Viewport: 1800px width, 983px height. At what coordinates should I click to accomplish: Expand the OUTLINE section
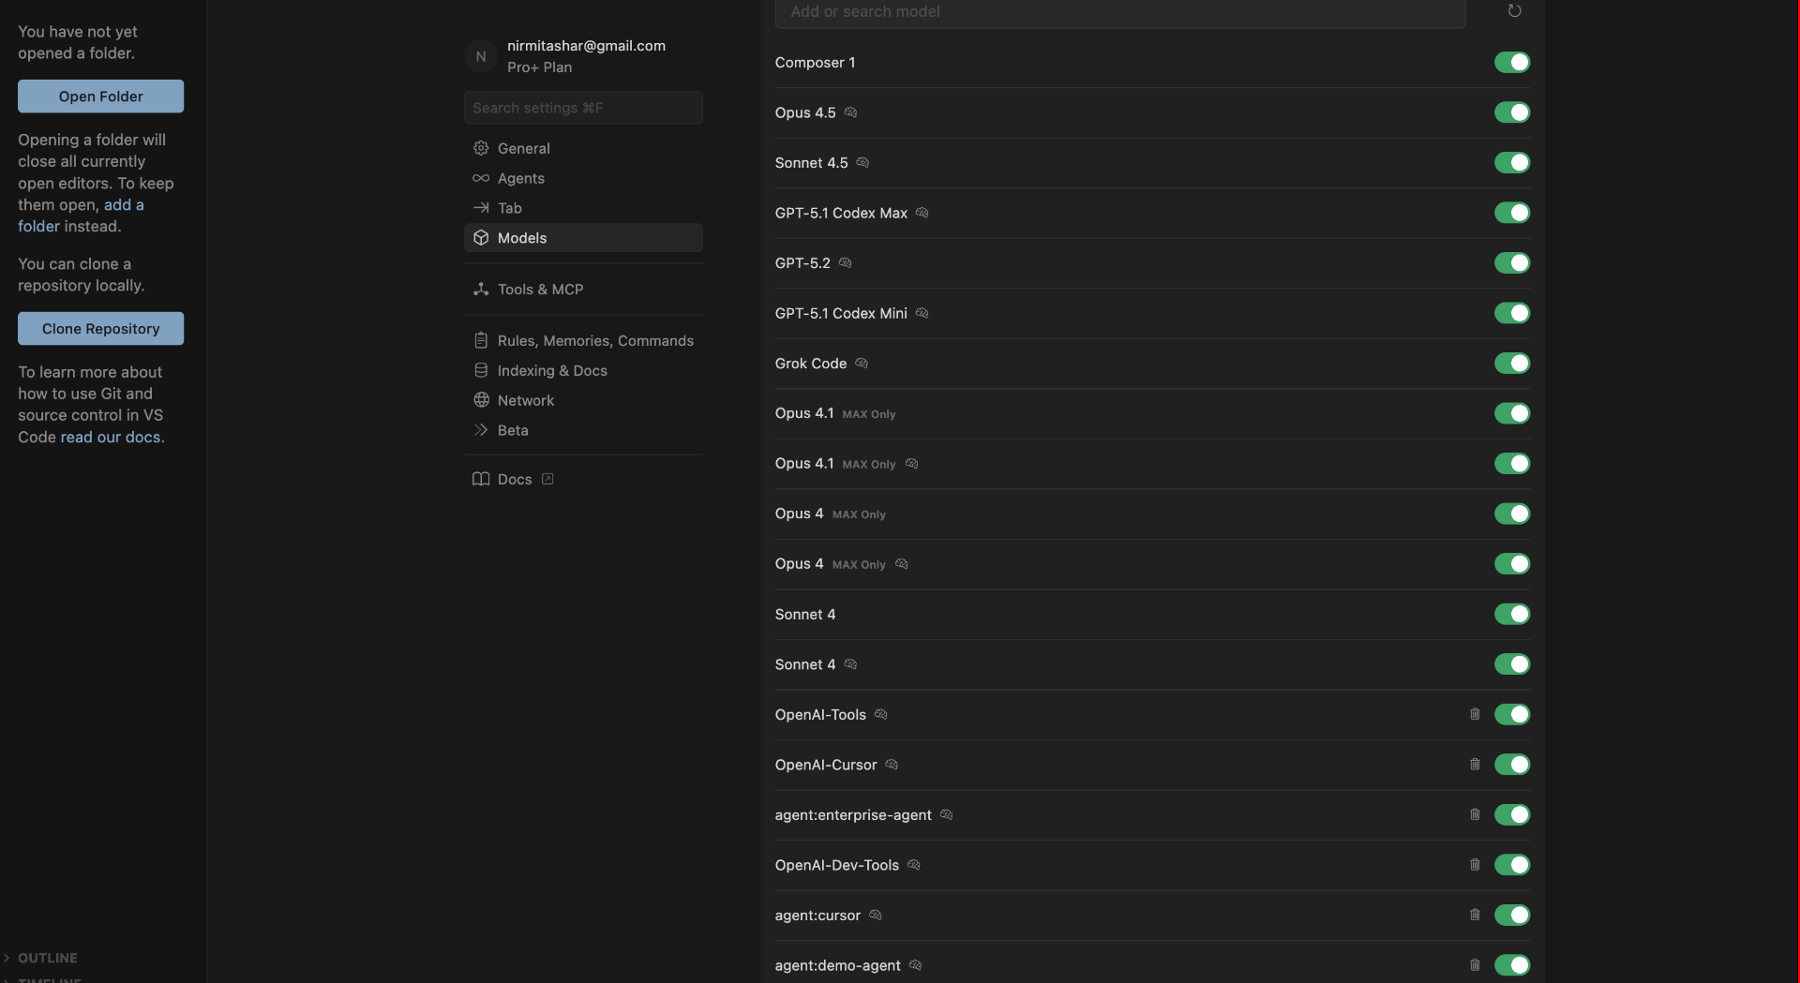(41, 958)
